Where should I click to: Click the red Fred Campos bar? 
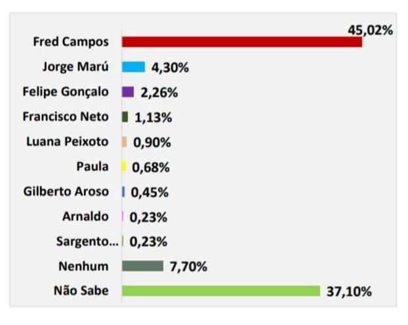pos(242,42)
